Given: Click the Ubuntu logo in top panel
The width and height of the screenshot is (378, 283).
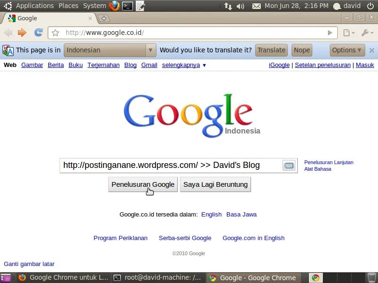Looking at the screenshot, I should tap(8, 6).
